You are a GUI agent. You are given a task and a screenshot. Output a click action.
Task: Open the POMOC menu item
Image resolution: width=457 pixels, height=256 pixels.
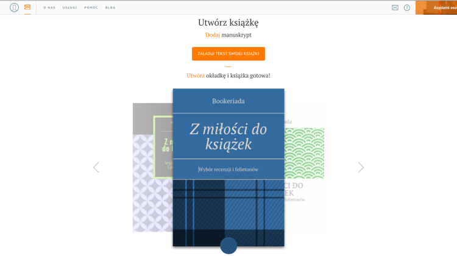(91, 7)
